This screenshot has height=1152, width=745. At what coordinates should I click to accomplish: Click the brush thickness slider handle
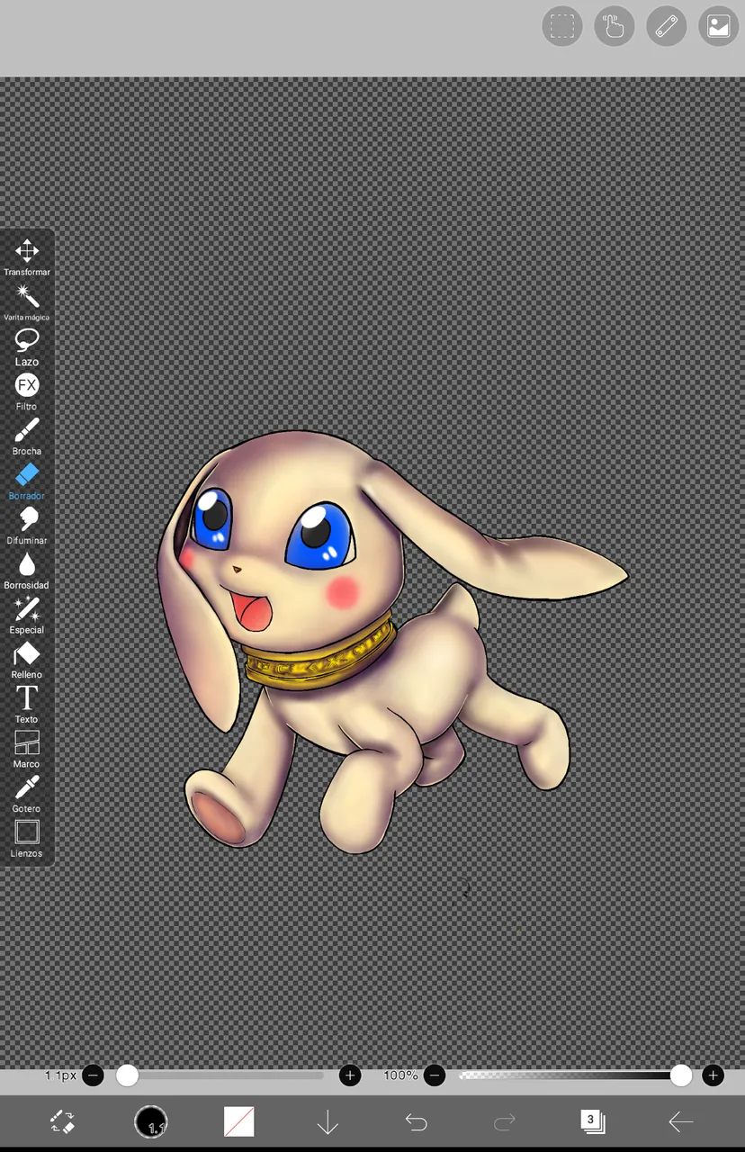[127, 1075]
